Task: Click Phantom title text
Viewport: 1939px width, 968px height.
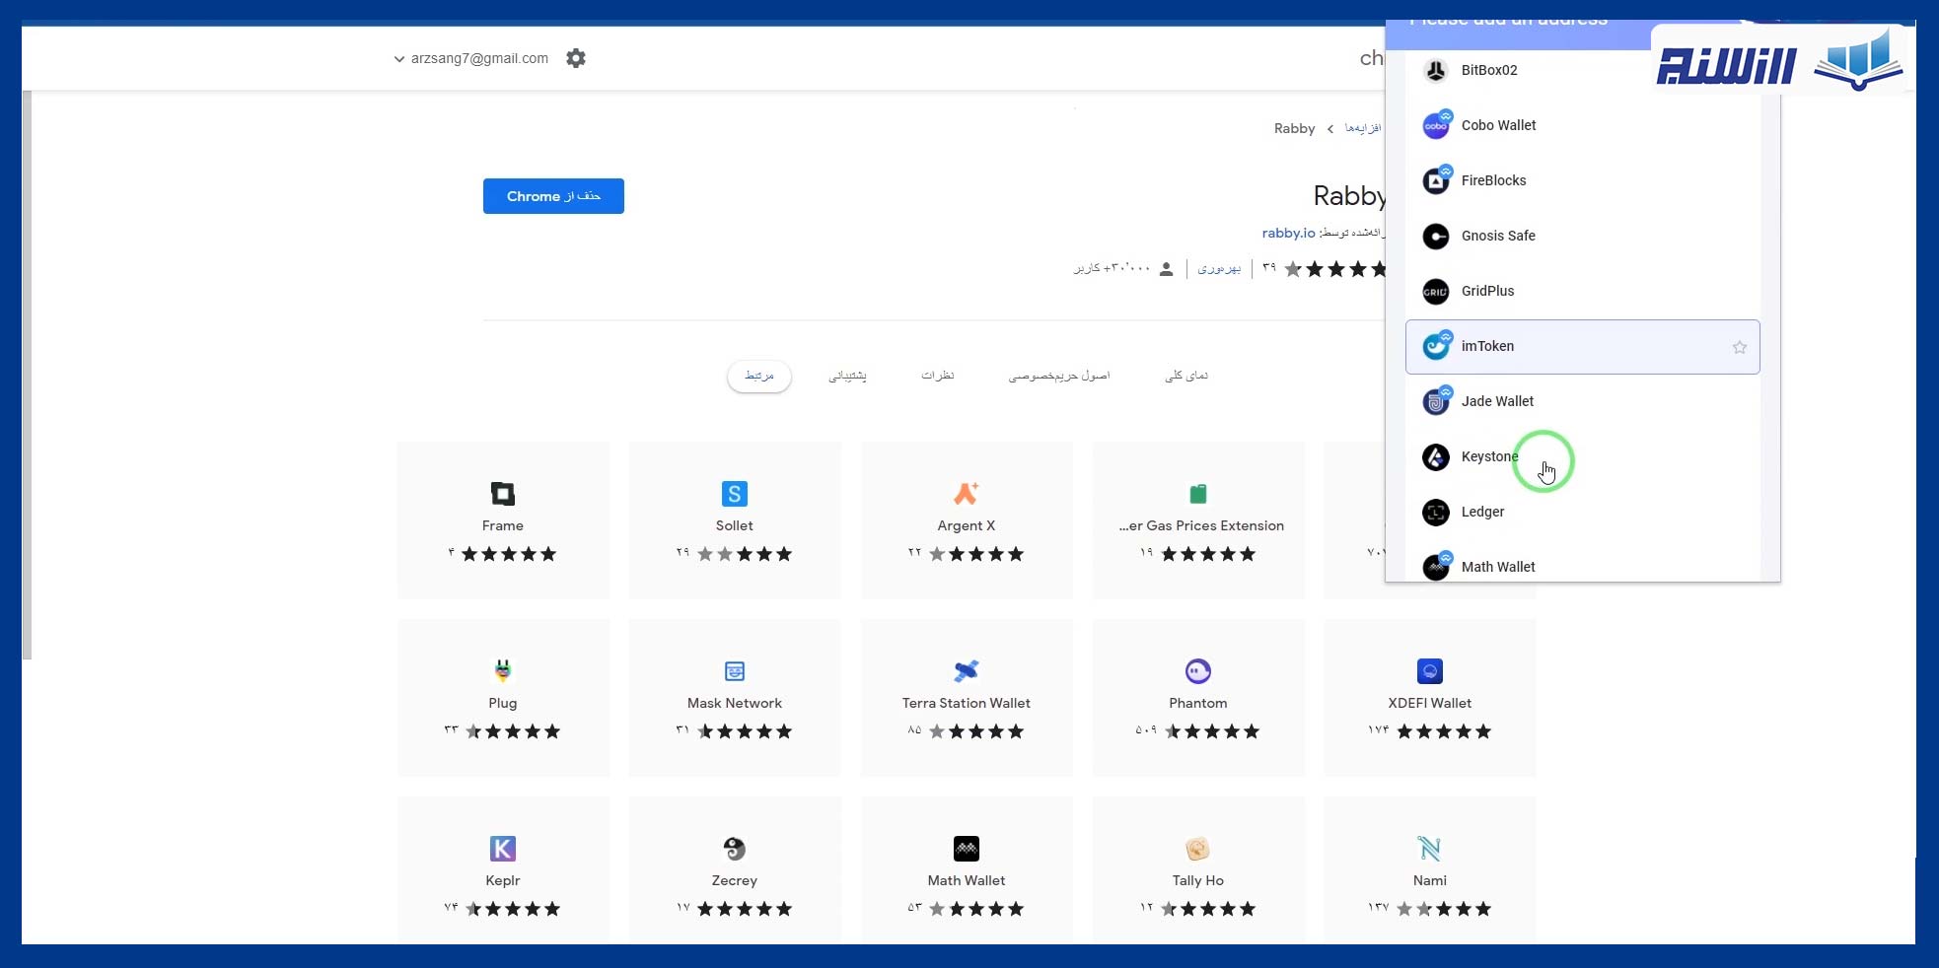Action: click(1198, 704)
